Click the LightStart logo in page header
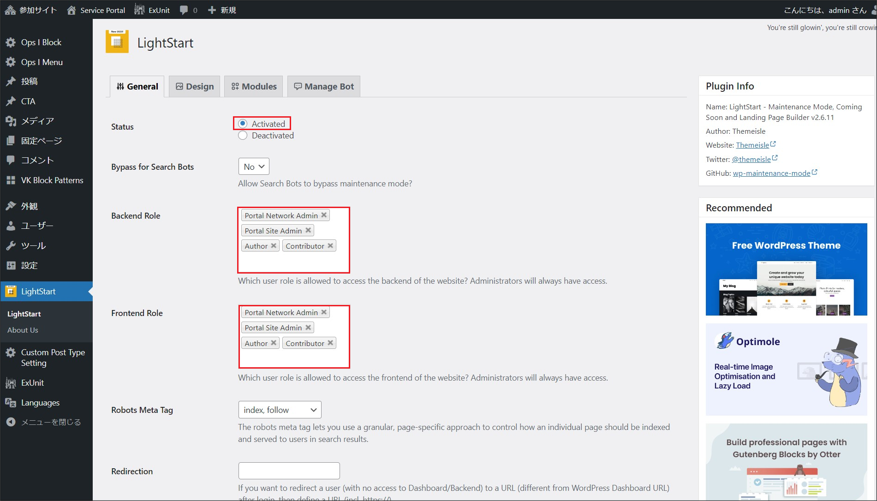Screen dimensions: 877x501 click(x=117, y=42)
